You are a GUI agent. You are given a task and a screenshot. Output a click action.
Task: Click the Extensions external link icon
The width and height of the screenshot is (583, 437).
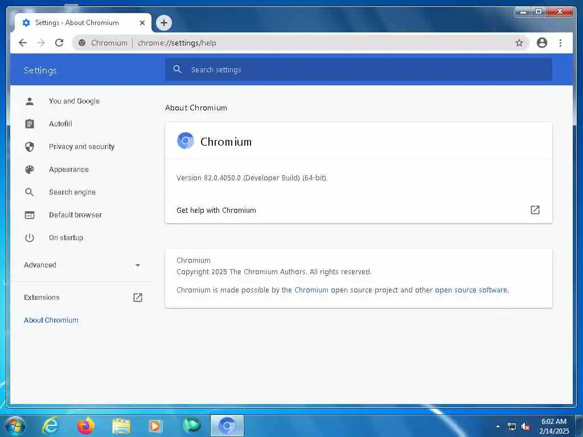(x=138, y=297)
